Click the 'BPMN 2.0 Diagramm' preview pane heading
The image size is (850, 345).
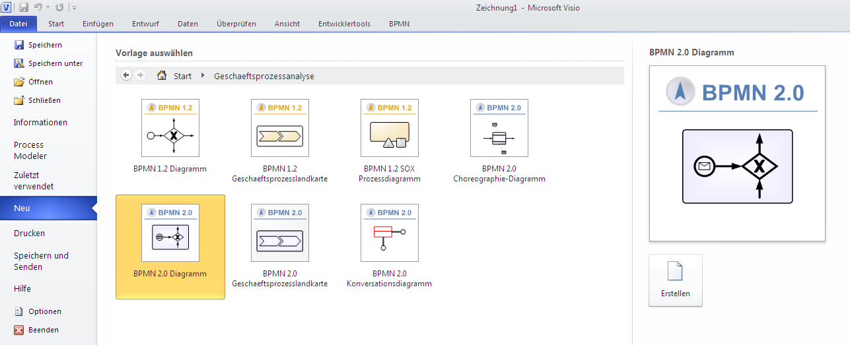coord(691,52)
